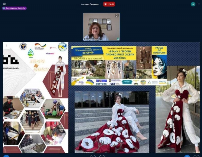Click the blue presentation button at bottom right

187,156
